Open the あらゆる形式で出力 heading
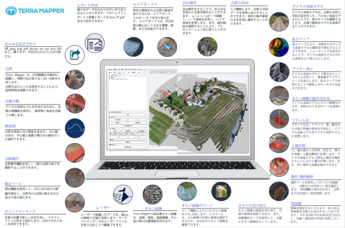This screenshot has height=228, width=345. point(20,44)
